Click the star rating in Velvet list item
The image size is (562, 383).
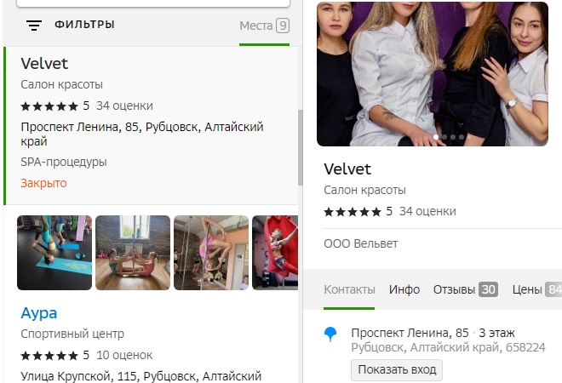coord(49,106)
